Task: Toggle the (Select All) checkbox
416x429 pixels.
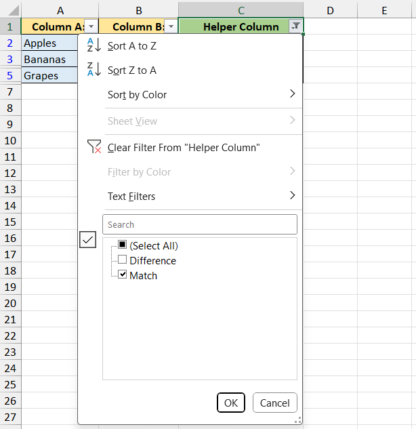Action: (x=122, y=245)
